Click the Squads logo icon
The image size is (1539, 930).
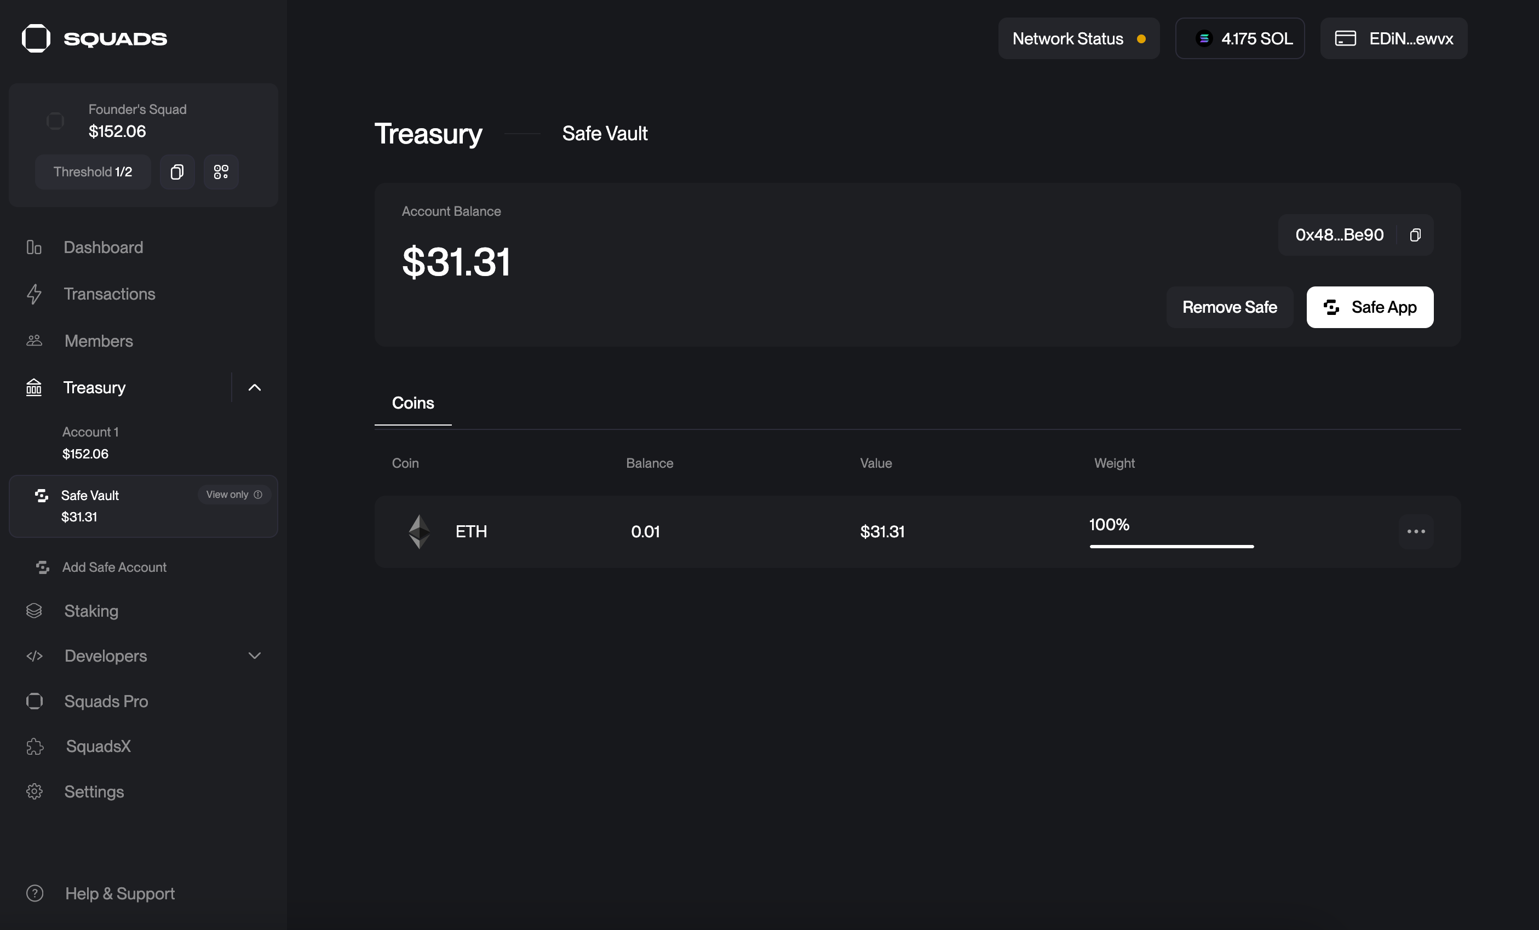[x=36, y=38]
